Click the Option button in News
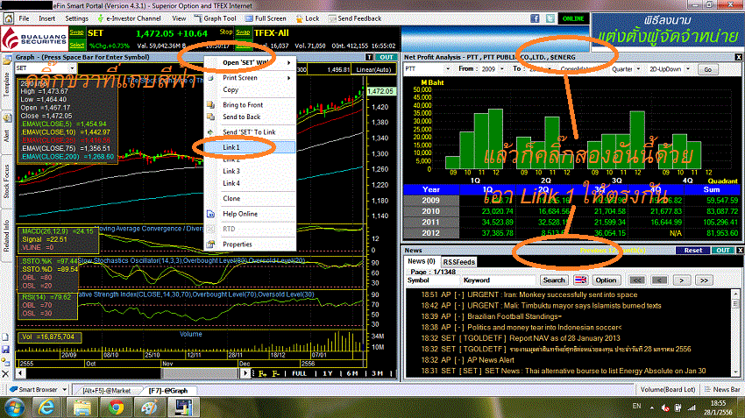 pyautogui.click(x=606, y=280)
